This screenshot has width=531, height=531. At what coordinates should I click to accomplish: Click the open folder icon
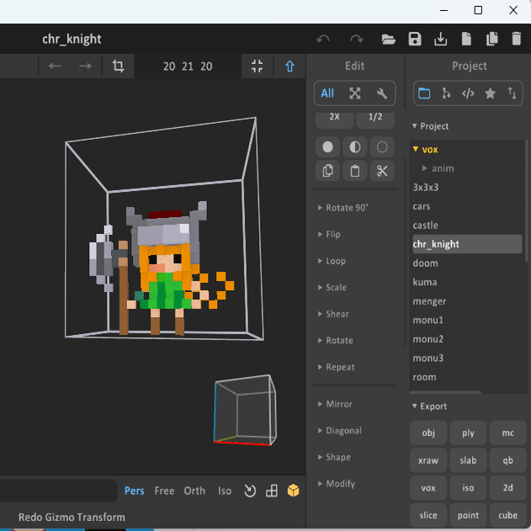pyautogui.click(x=388, y=39)
